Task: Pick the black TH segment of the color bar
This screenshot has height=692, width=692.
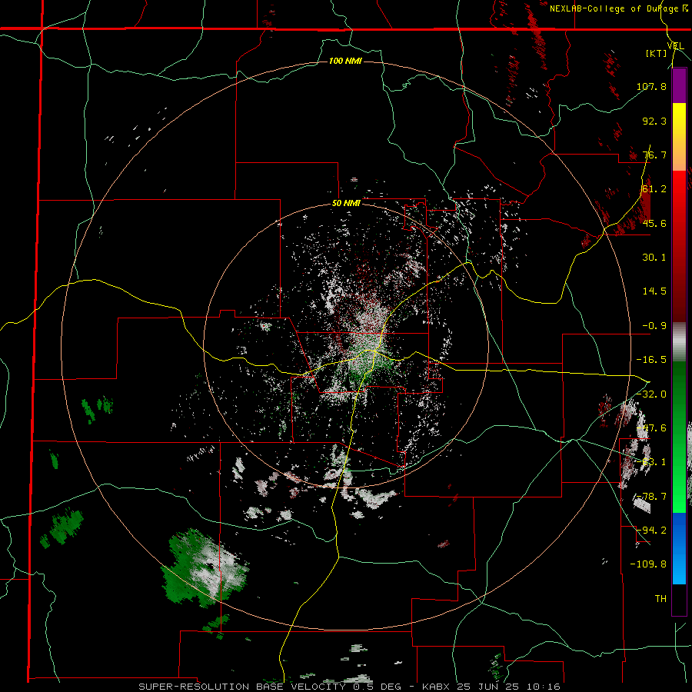Action: coord(679,599)
